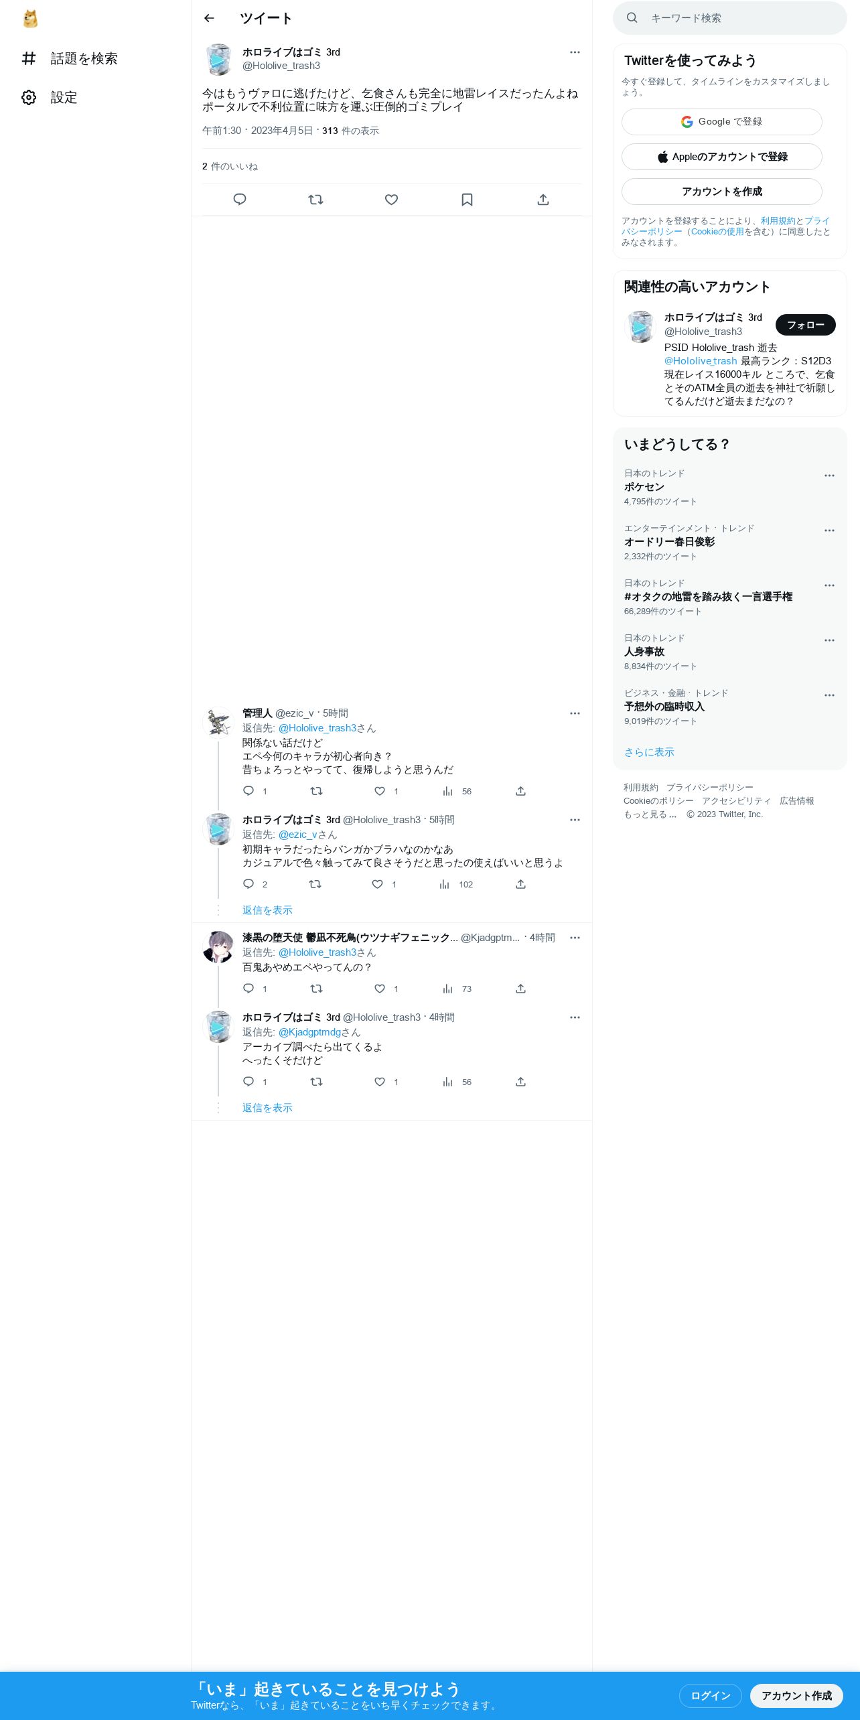Viewport: 860px width, 1720px height.
Task: Focus the キーワード検索 search field
Action: pyautogui.click(x=729, y=18)
